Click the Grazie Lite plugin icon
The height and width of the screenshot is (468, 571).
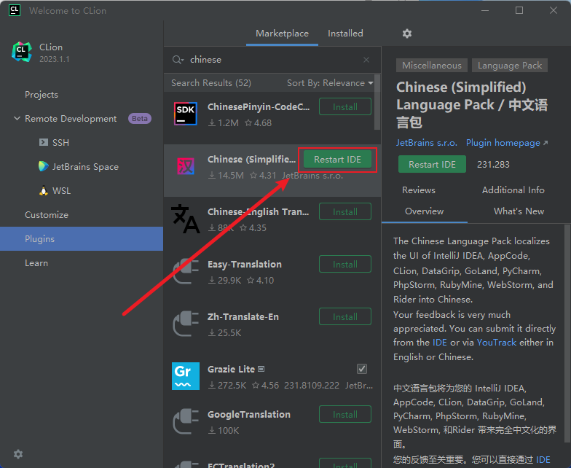[185, 376]
